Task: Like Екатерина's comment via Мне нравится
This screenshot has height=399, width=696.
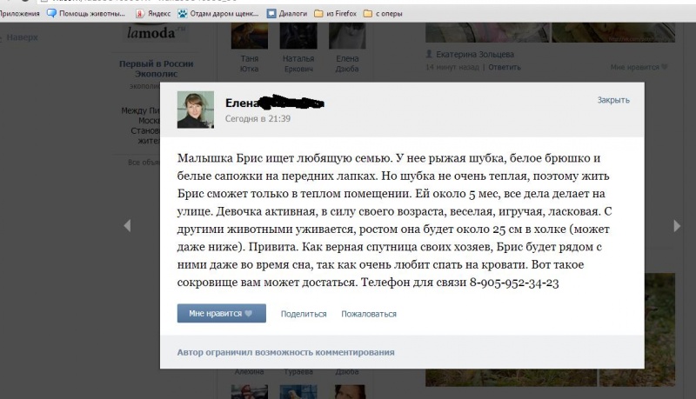Action: (x=639, y=68)
